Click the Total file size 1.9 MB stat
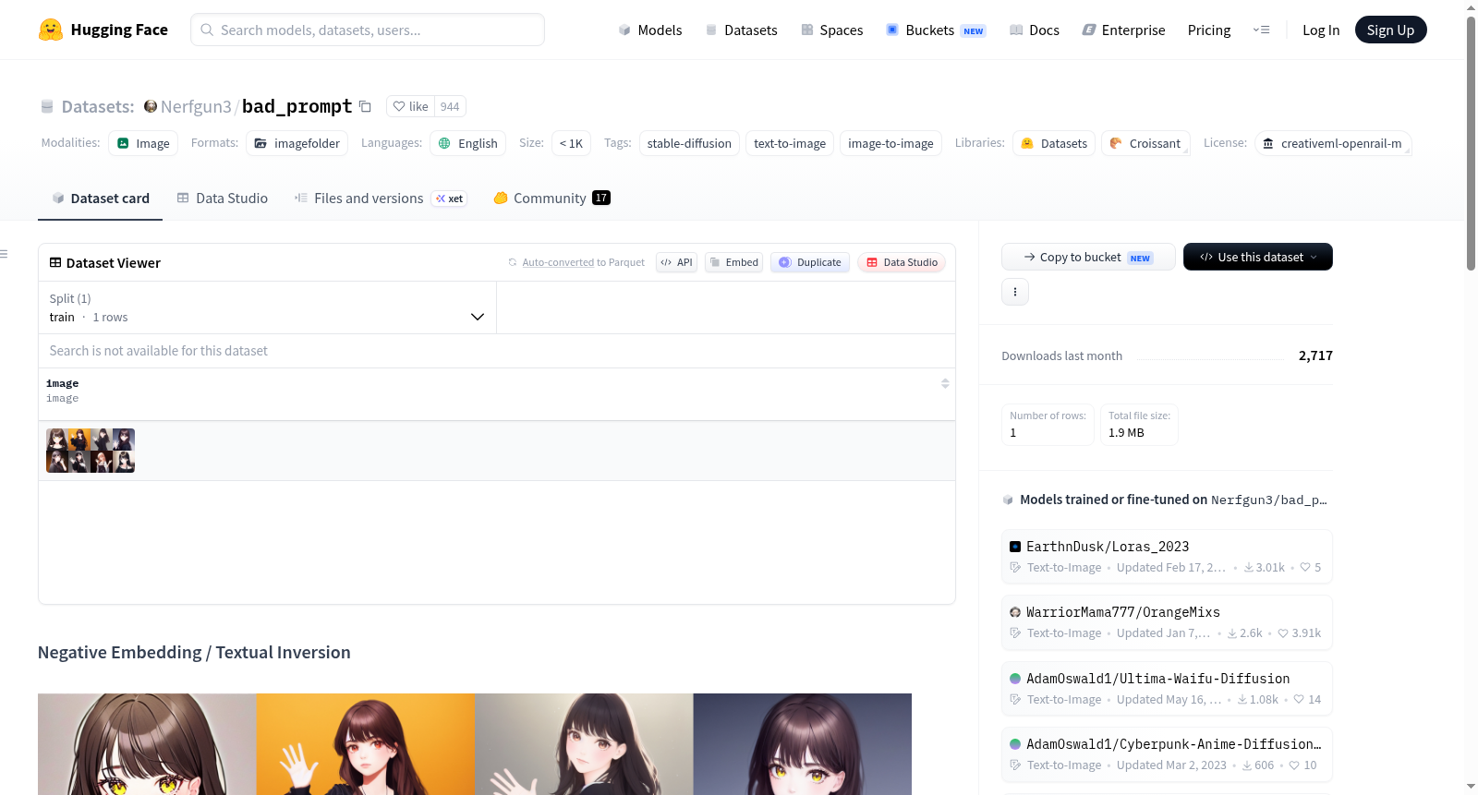The image size is (1478, 795). 1139,425
